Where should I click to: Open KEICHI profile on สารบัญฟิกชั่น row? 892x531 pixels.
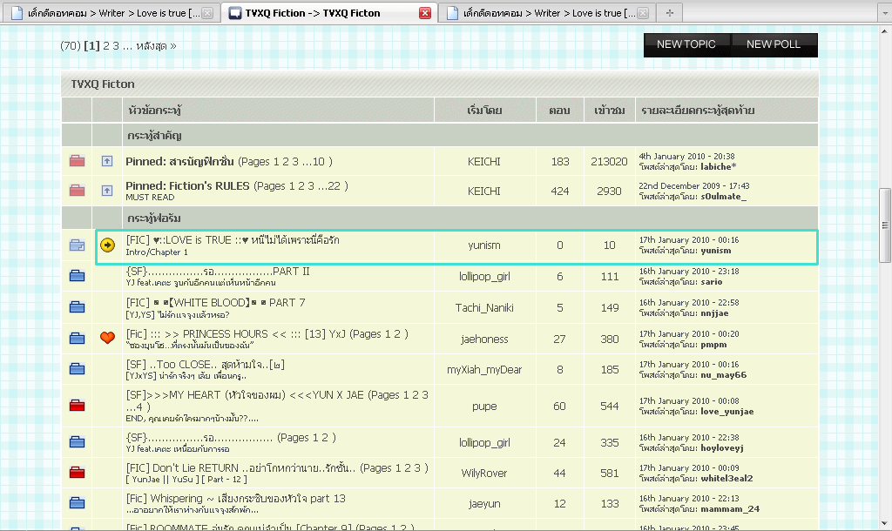[x=484, y=161]
